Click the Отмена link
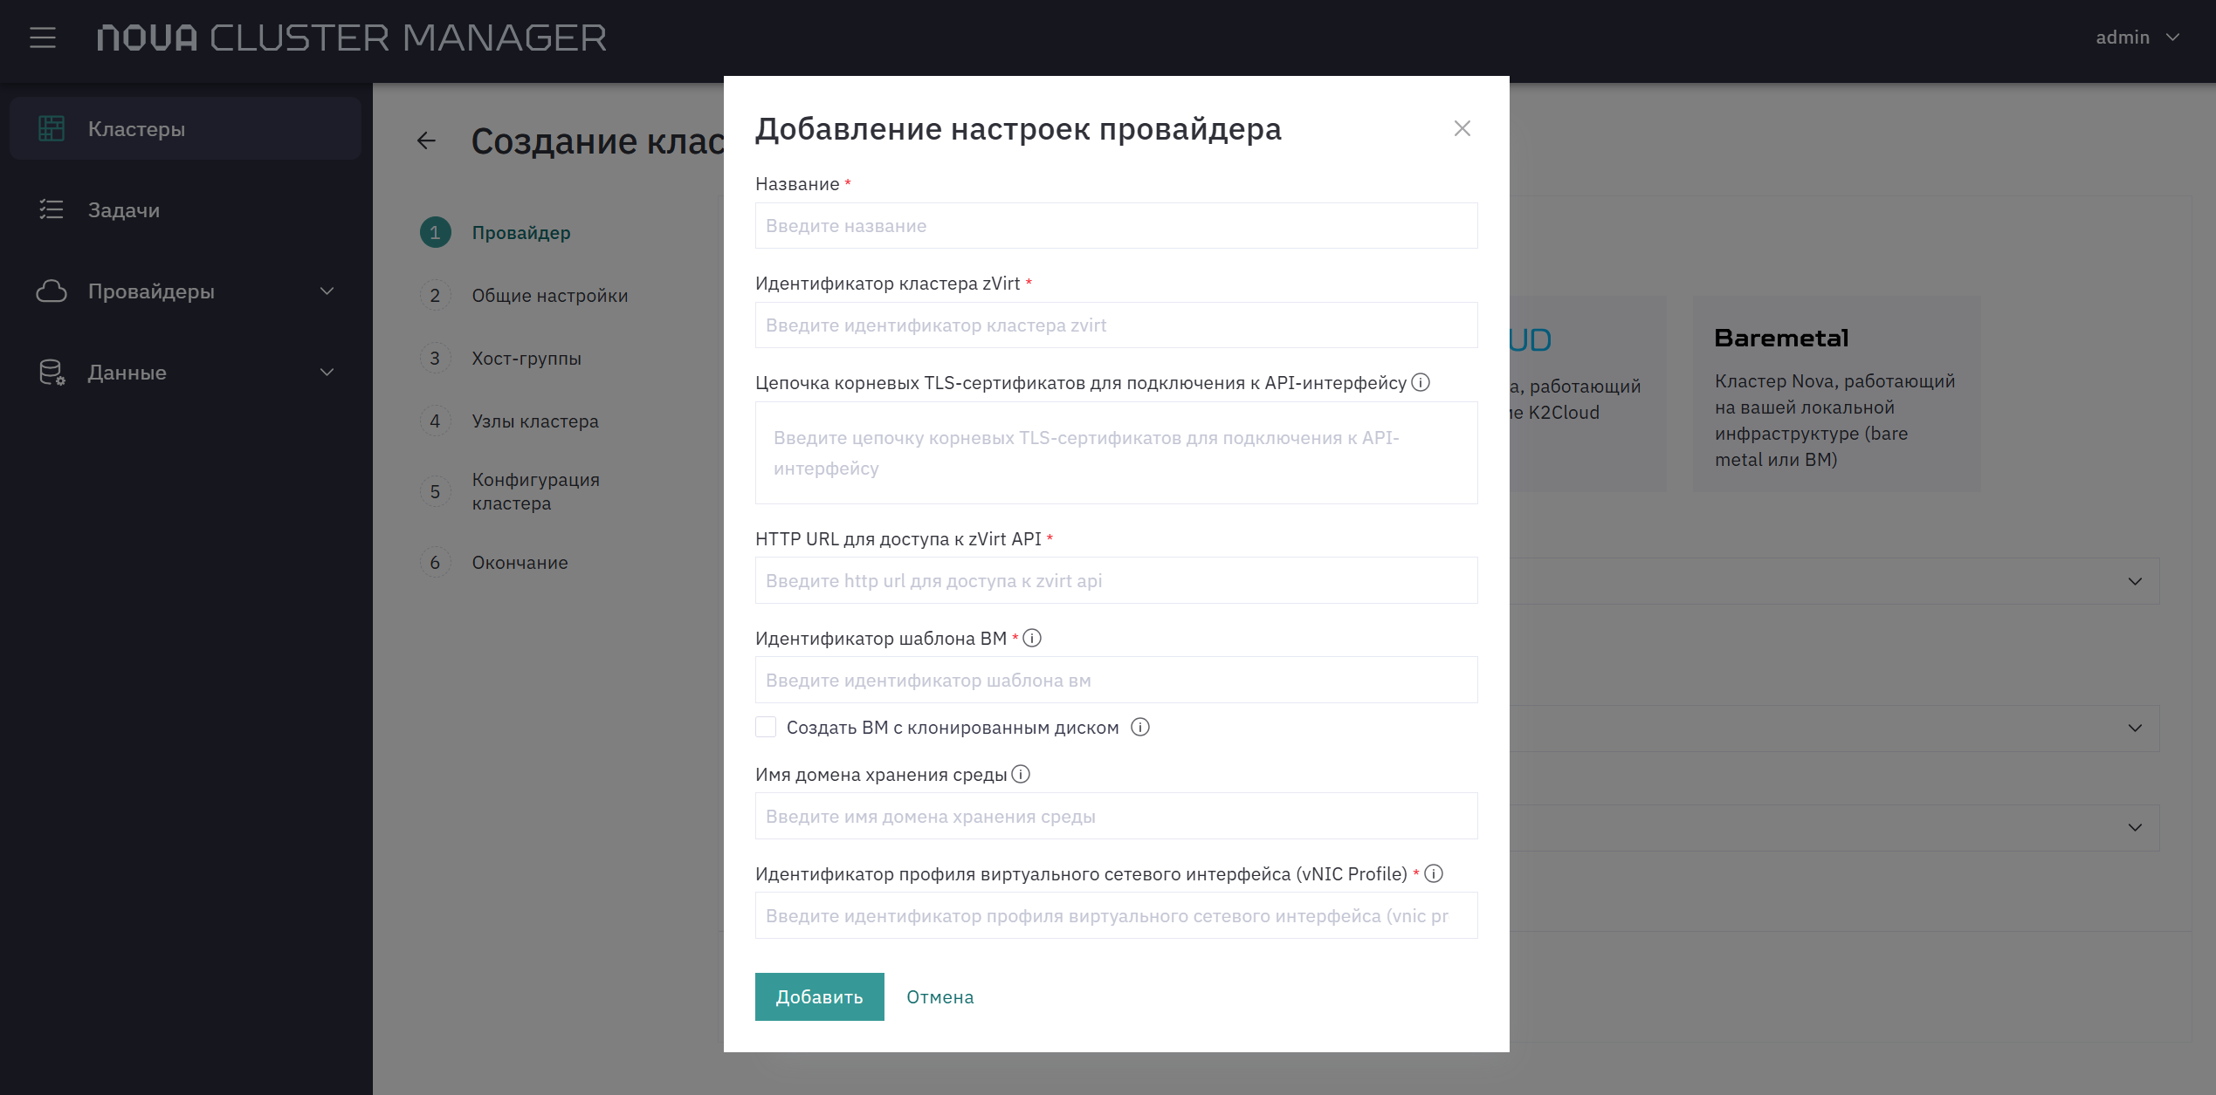 coord(939,996)
